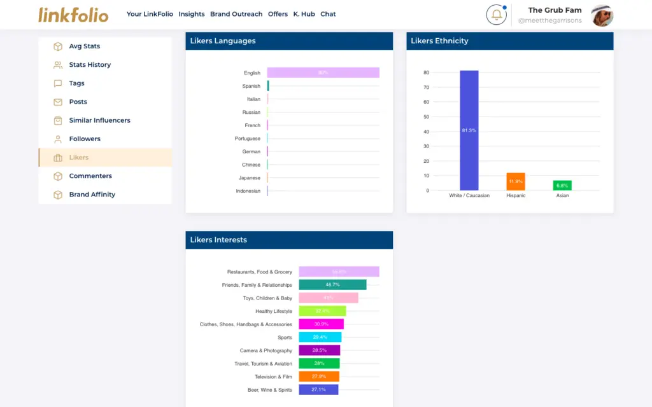The height and width of the screenshot is (407, 652).
Task: Click the Brand Affinity cube icon
Action: tap(58, 195)
